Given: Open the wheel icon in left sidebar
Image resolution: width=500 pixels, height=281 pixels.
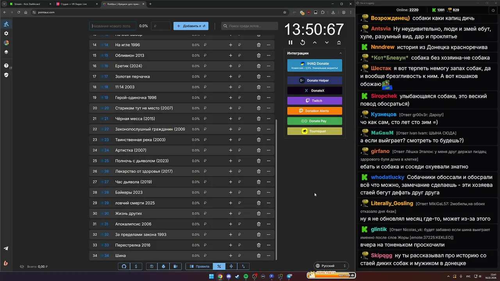Looking at the screenshot, I should pos(6,43).
